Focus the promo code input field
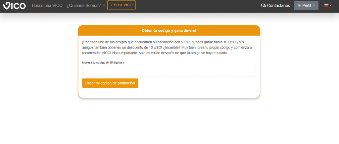339x144 pixels. pos(169,72)
